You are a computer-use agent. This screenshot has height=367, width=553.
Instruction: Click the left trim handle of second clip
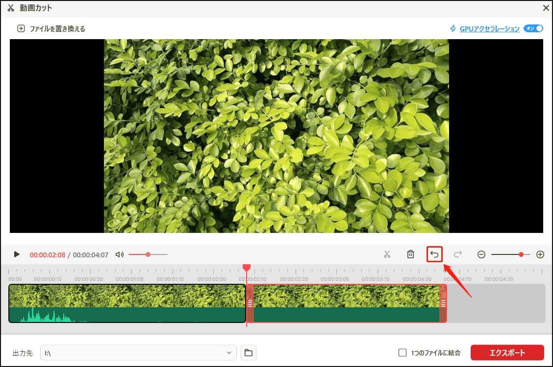[250, 303]
